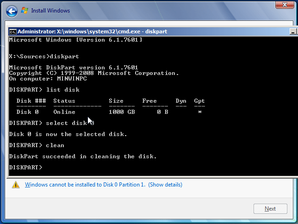Viewport: 298px width, 224px height.
Task: Click 'Disk 0 is now the selected disk.'
Action: (x=68, y=134)
